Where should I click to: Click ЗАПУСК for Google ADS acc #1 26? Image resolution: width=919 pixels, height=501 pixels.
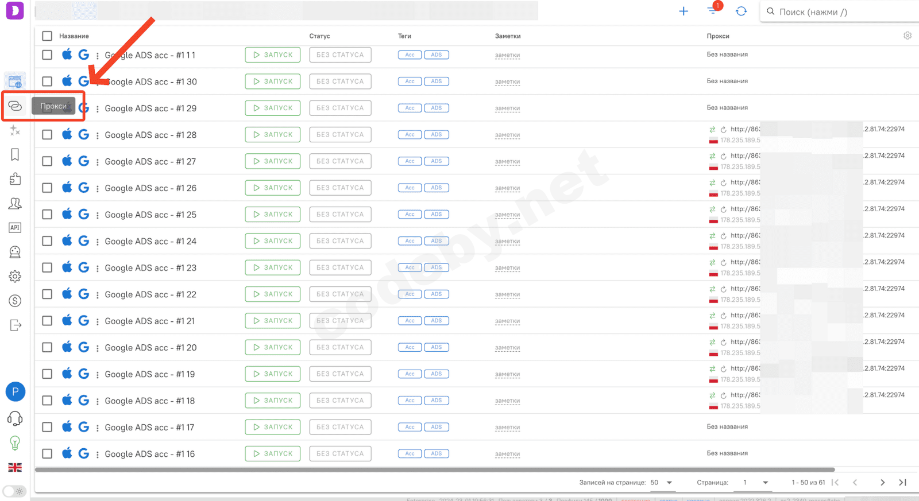(x=273, y=188)
